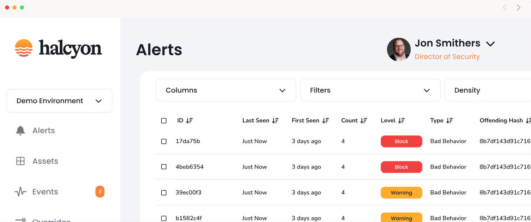The height and width of the screenshot is (222, 531).
Task: Sort by Count column sort icon
Action: click(x=364, y=121)
